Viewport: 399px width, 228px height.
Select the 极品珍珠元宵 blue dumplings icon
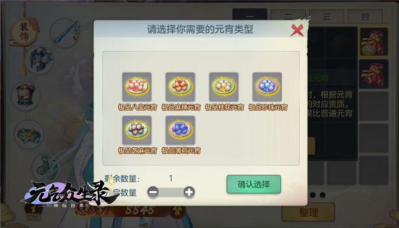[x=267, y=87]
